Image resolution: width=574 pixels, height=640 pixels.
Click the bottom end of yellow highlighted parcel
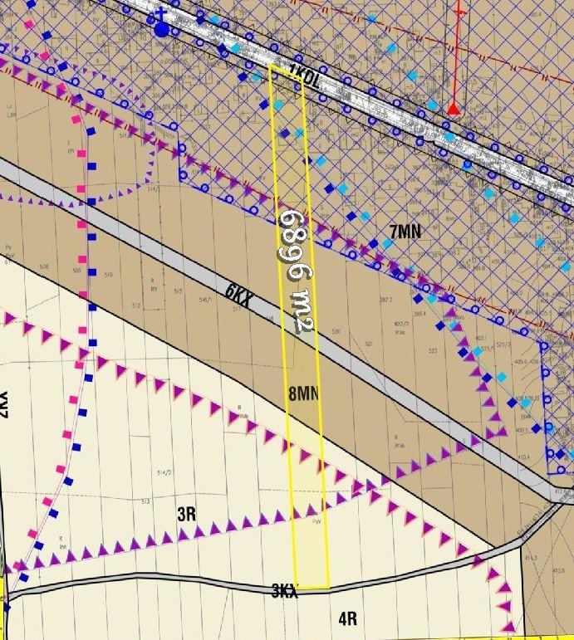pyautogui.click(x=313, y=587)
